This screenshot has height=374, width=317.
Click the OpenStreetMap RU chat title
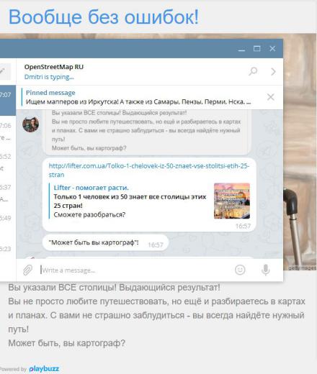pyautogui.click(x=54, y=67)
